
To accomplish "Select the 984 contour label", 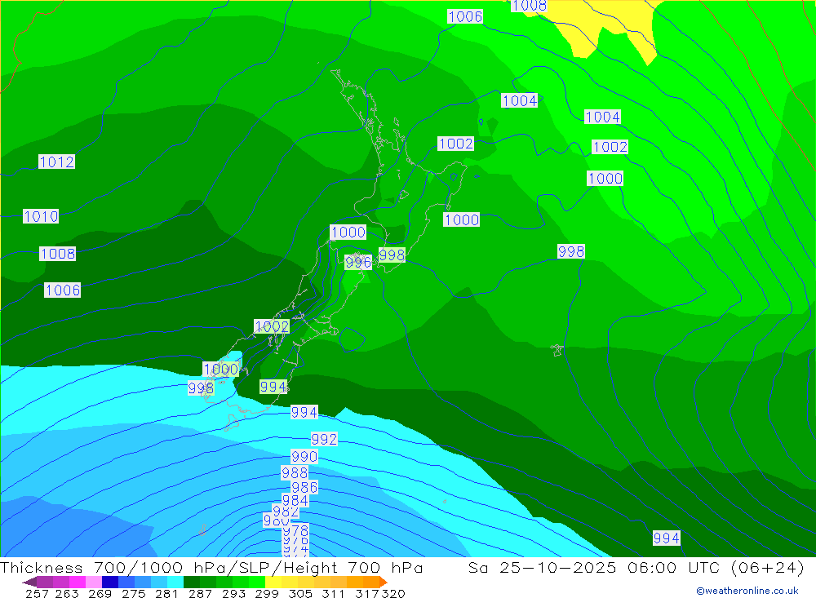I will coord(295,500).
